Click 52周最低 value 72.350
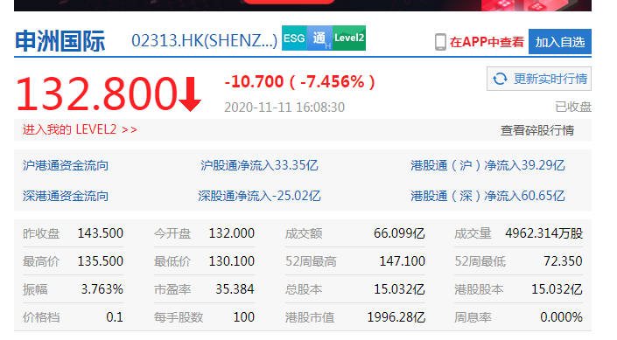617x340 pixels. (x=563, y=261)
